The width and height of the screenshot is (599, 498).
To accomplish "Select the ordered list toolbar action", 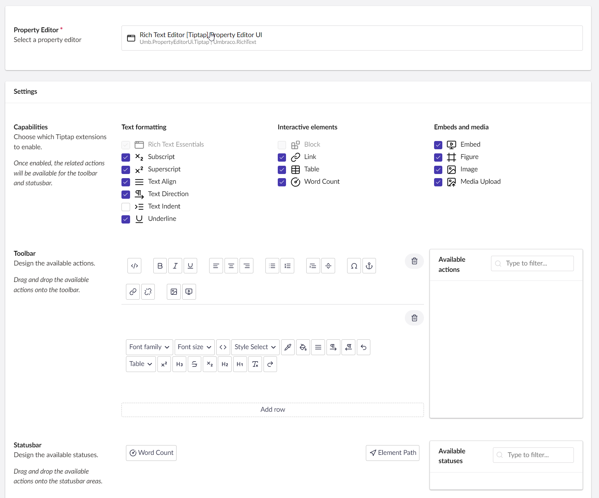I will pos(288,266).
